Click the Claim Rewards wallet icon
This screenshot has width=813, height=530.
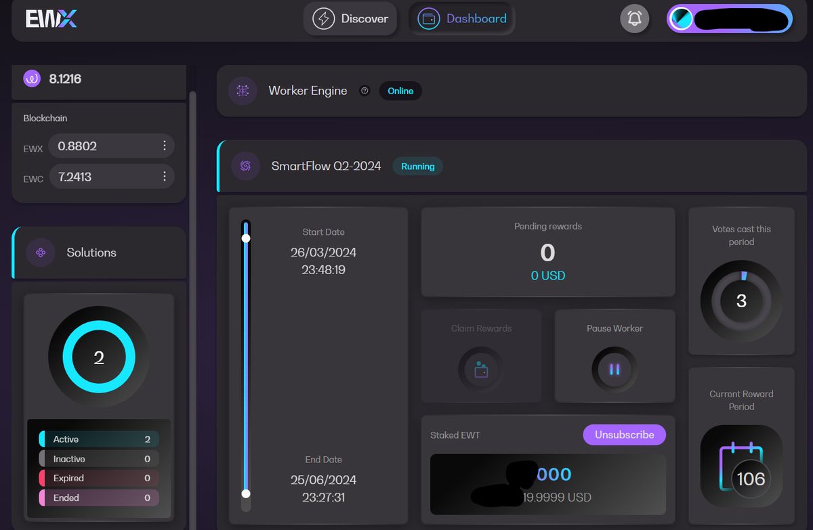[x=481, y=370]
